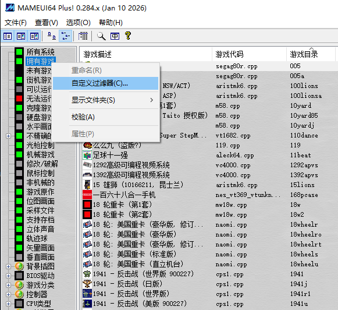338x310 pixels.
Task: Open the 查看(V) menu
Action: [x=47, y=23]
